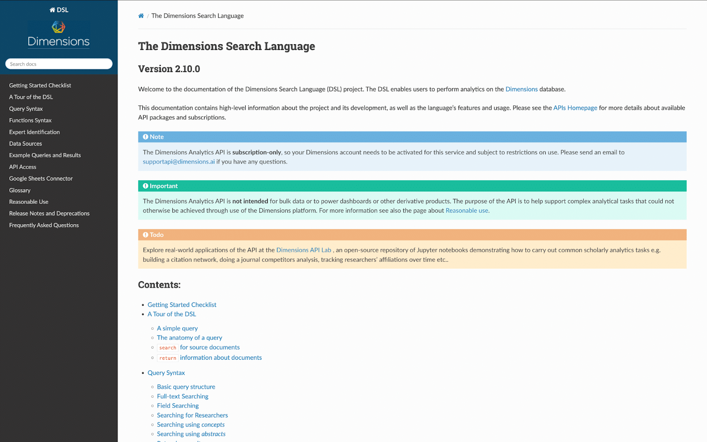Screen dimensions: 707x442
Task: Open the DSL home link in the sidebar header
Action: point(59,10)
